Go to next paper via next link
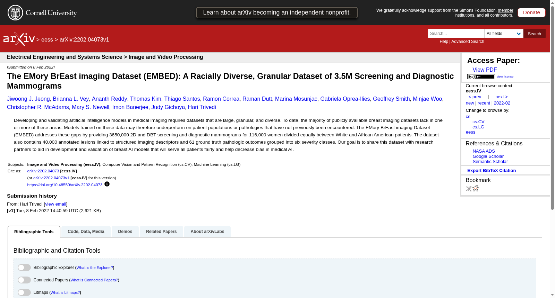Screen dimensions: 555x298 502,97
